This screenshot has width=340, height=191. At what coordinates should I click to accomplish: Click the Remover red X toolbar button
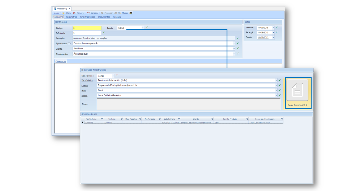tap(79, 13)
